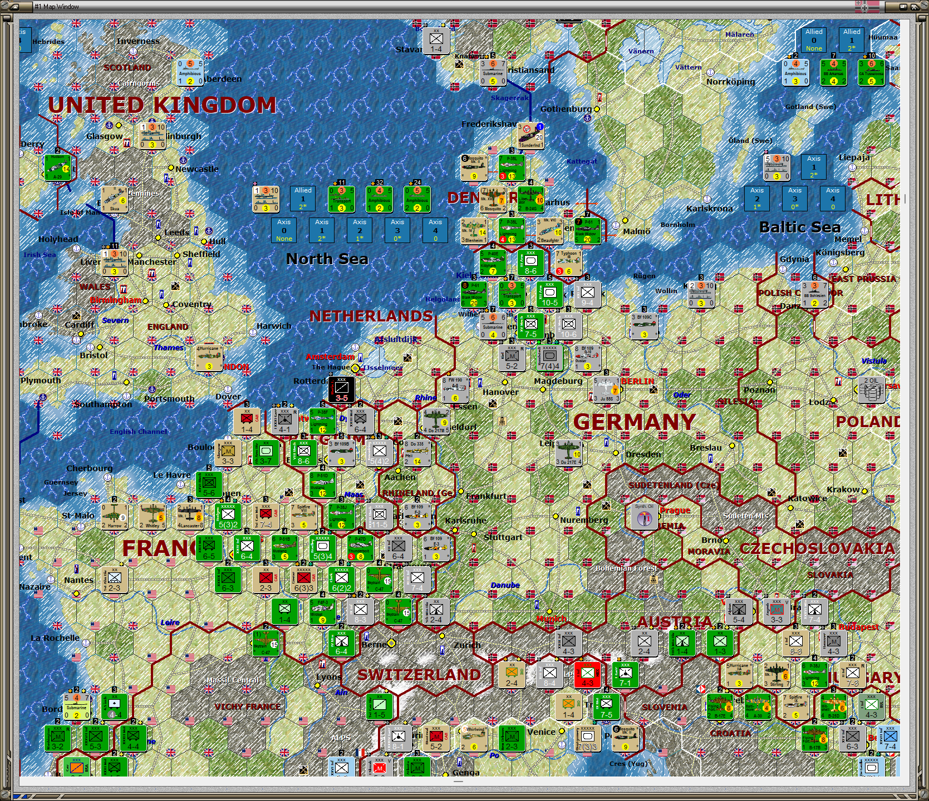Select the Hurricane fighter near London
This screenshot has width=929, height=801.
click(209, 358)
